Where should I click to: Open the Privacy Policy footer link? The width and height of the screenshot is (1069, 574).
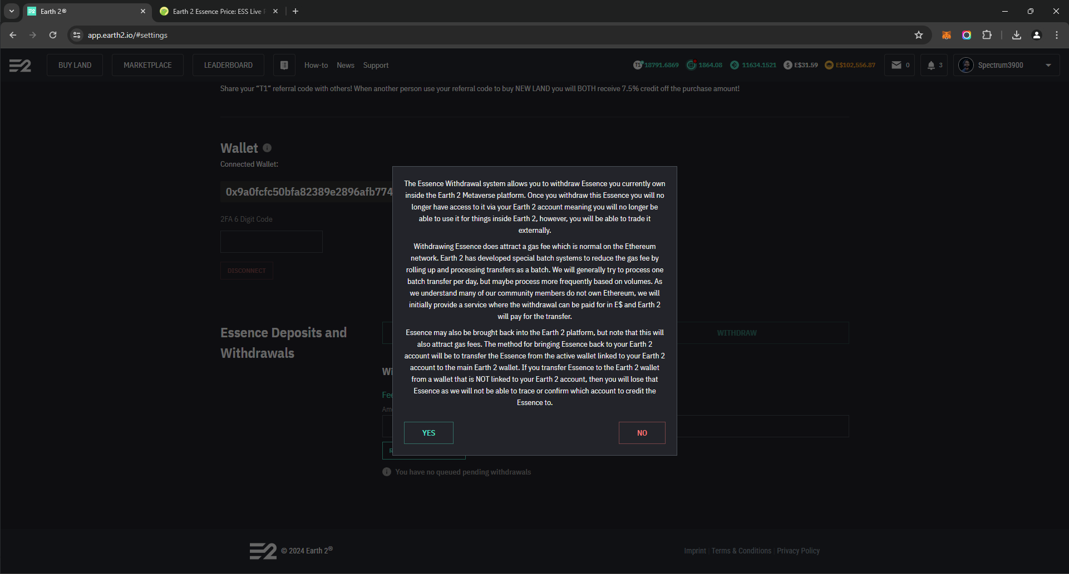point(798,551)
